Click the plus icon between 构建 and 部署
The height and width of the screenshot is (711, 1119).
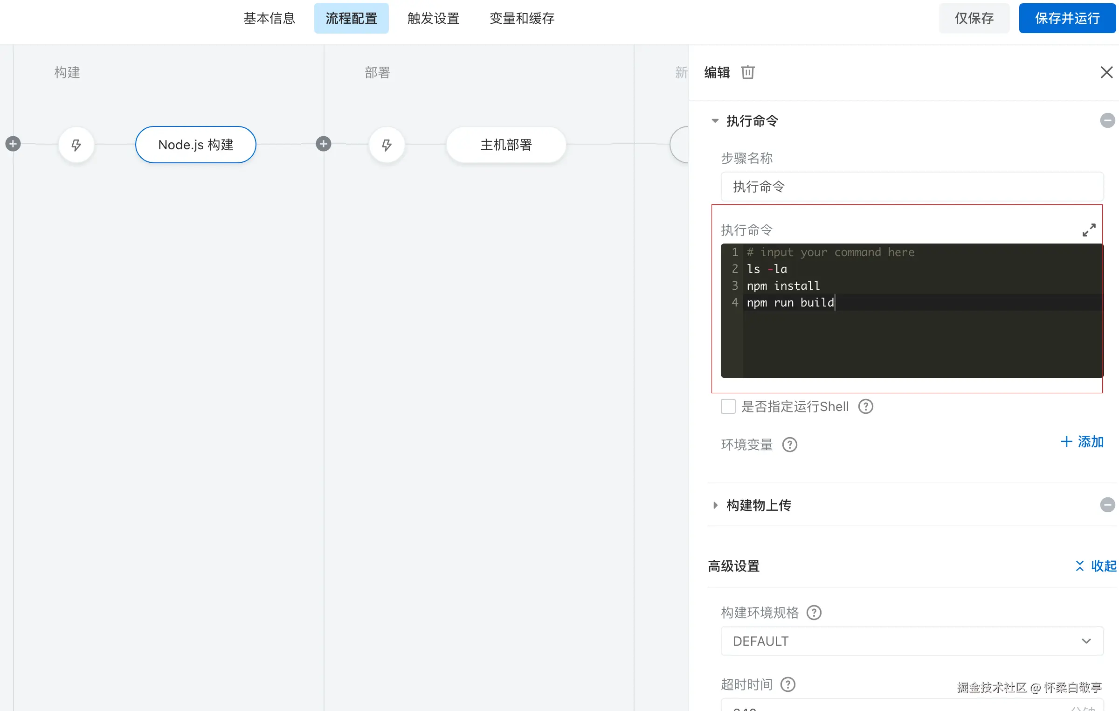point(323,144)
